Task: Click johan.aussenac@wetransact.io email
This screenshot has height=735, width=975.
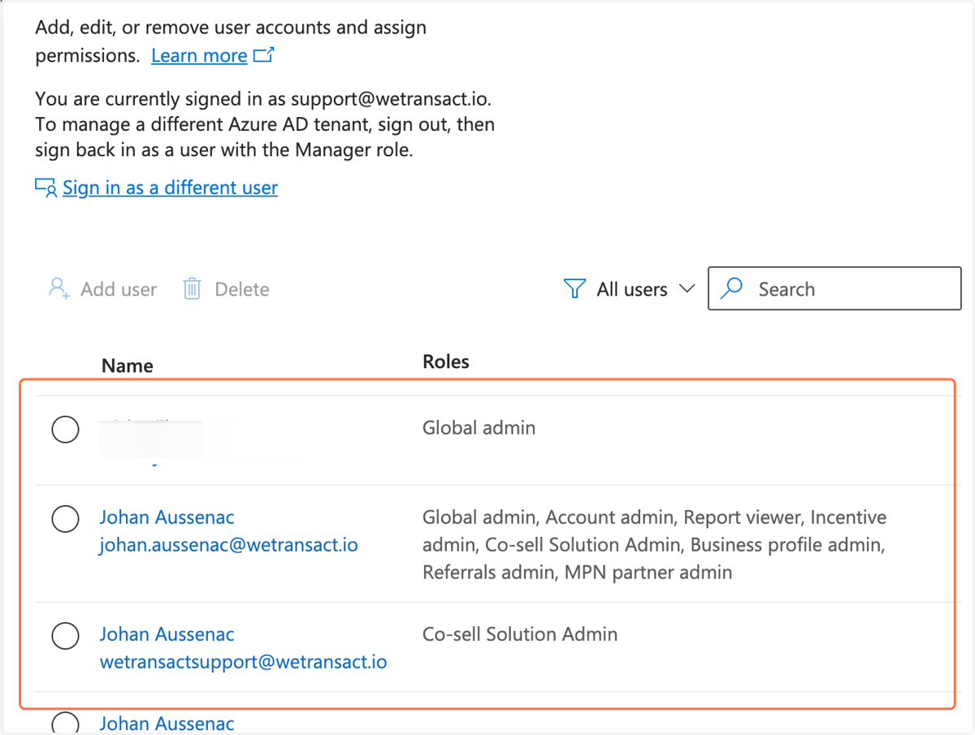Action: coord(228,544)
